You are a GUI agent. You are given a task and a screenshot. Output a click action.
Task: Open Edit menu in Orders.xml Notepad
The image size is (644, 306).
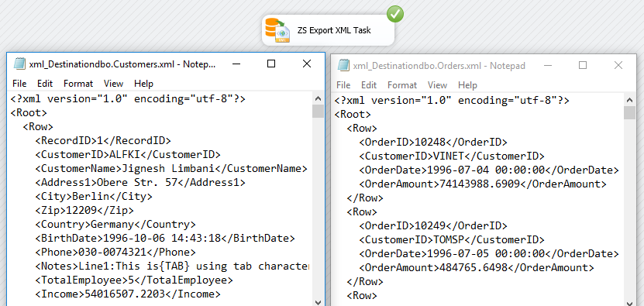369,85
